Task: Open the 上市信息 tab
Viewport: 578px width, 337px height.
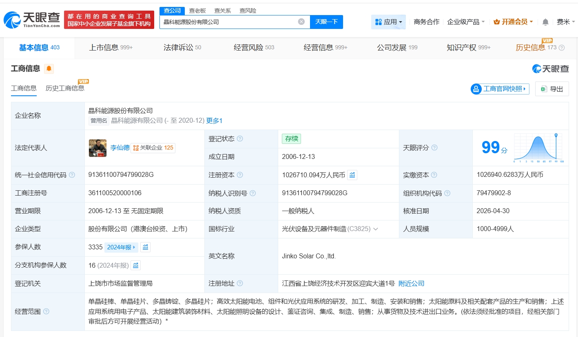Action: [111, 48]
